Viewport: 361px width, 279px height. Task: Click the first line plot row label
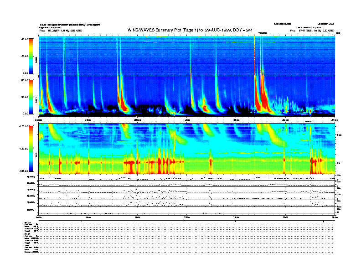click(31, 177)
